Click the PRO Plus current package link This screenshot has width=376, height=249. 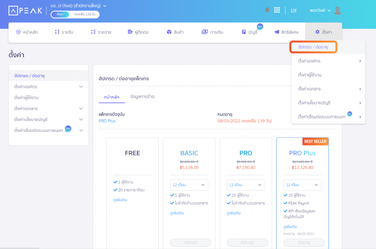tap(107, 121)
